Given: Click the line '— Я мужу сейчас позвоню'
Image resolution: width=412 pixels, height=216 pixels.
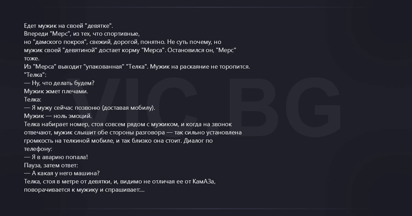Looking at the screenshot, I should pos(90,108).
